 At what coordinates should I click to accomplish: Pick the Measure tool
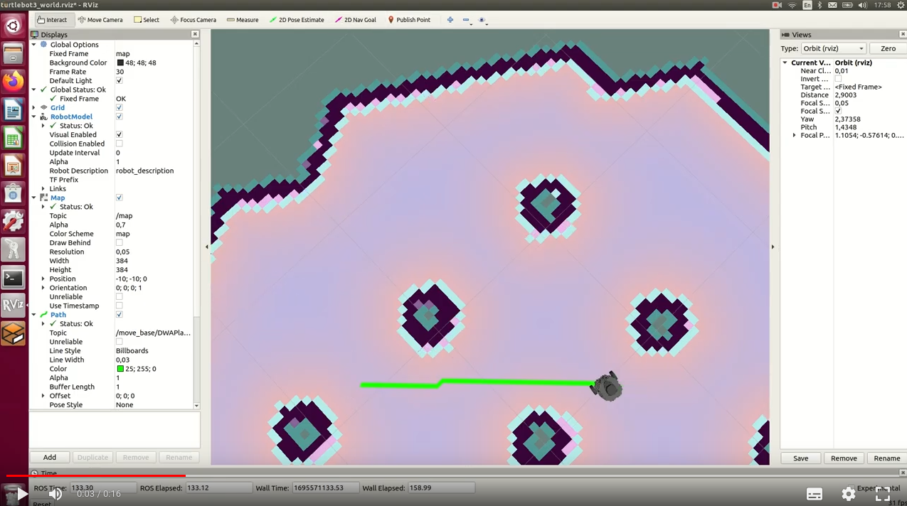[243, 20]
